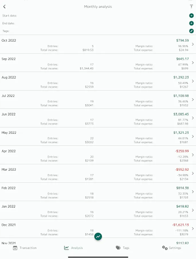Viewport: 196px width, 259px height.
Task: Tap the Settings gears icon
Action: [165, 247]
